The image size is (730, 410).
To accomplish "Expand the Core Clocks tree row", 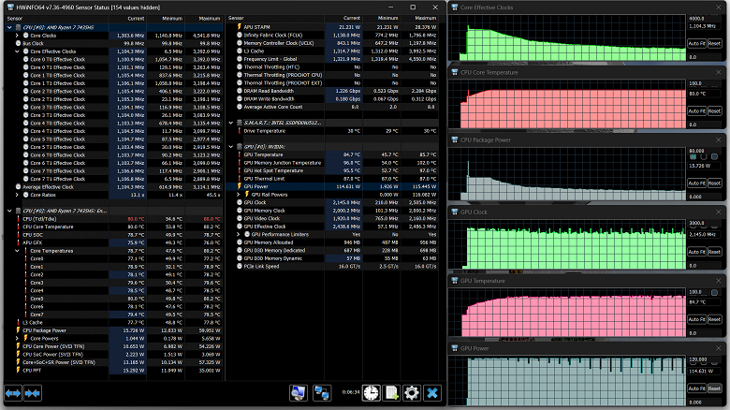I will coord(17,36).
